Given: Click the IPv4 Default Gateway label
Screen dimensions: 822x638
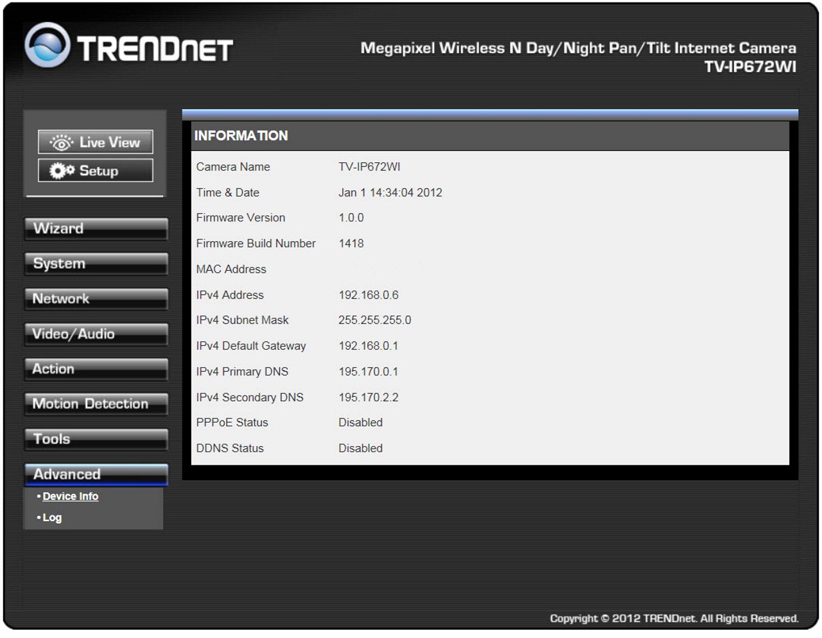Looking at the screenshot, I should click(251, 346).
